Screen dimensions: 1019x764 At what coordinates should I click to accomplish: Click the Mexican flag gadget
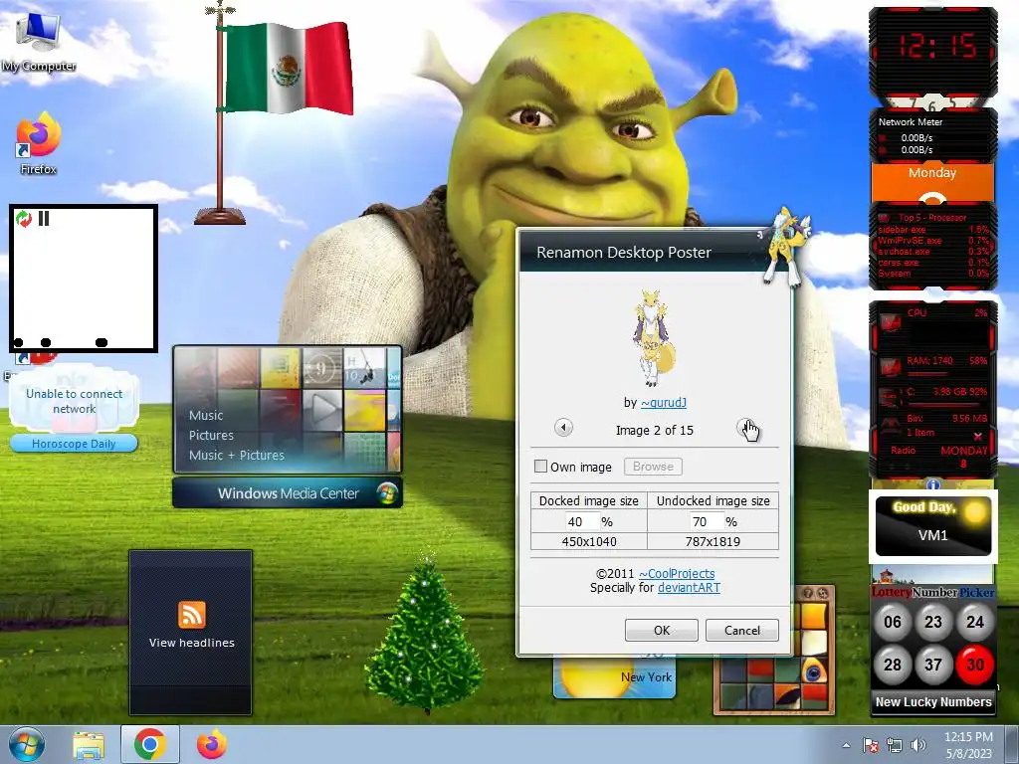pos(277,113)
